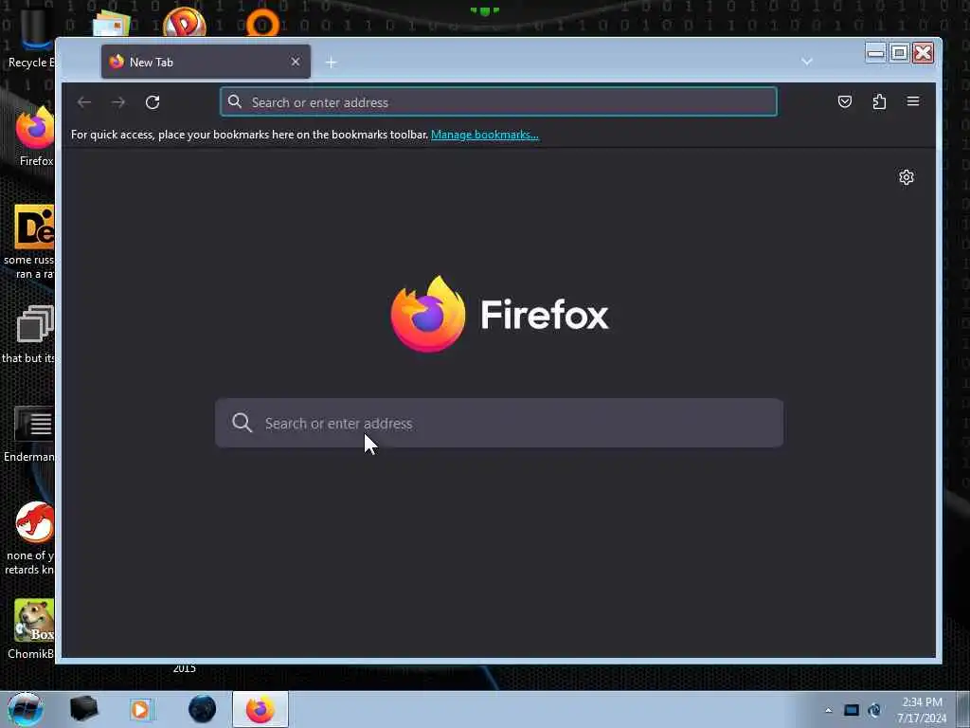Screen dimensions: 970x728
Task: Select the Enderman desktop icon
Action: [x=29, y=433]
